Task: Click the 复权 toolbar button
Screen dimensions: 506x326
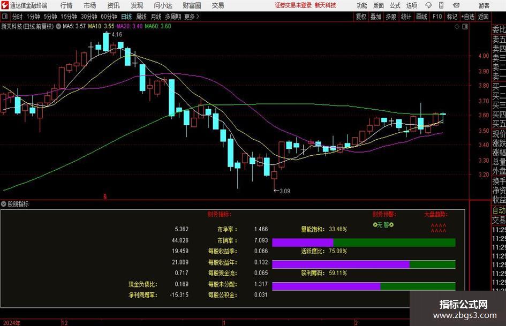Action: tap(361, 17)
